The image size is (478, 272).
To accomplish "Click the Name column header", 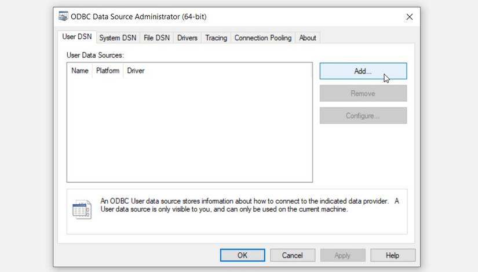I will pyautogui.click(x=80, y=71).
